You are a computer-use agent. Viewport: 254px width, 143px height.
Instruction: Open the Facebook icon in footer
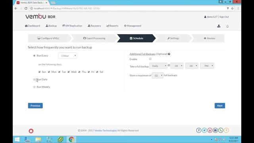tap(199, 130)
